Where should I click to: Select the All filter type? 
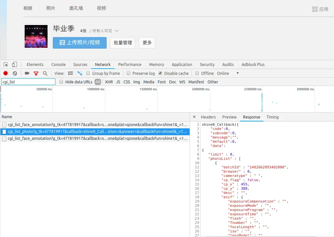coord(98,82)
